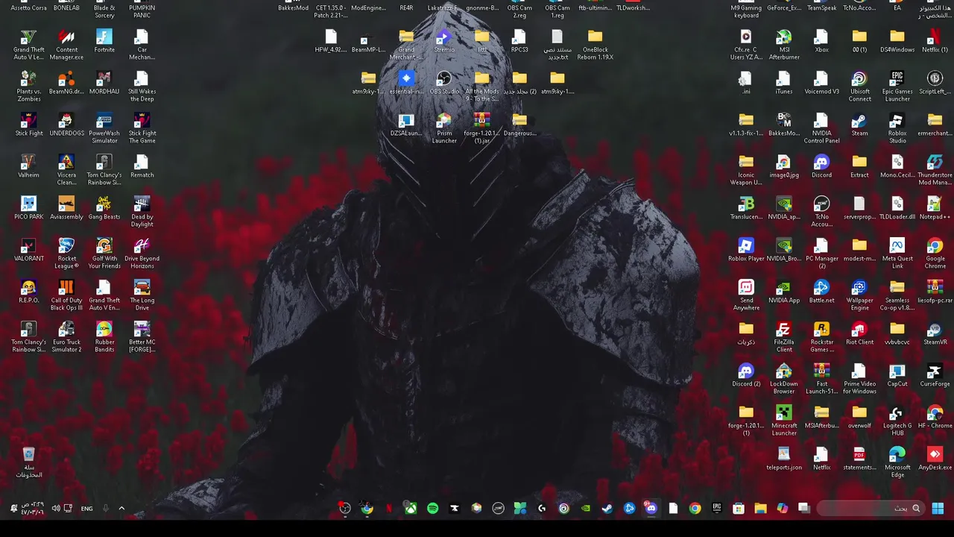The image size is (954, 537).
Task: Open the RPCS3 file icon
Action: click(x=519, y=41)
